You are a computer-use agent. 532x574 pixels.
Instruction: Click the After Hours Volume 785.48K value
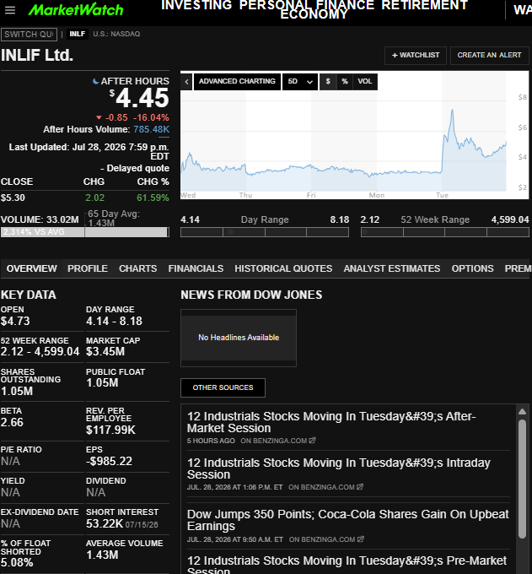point(152,129)
